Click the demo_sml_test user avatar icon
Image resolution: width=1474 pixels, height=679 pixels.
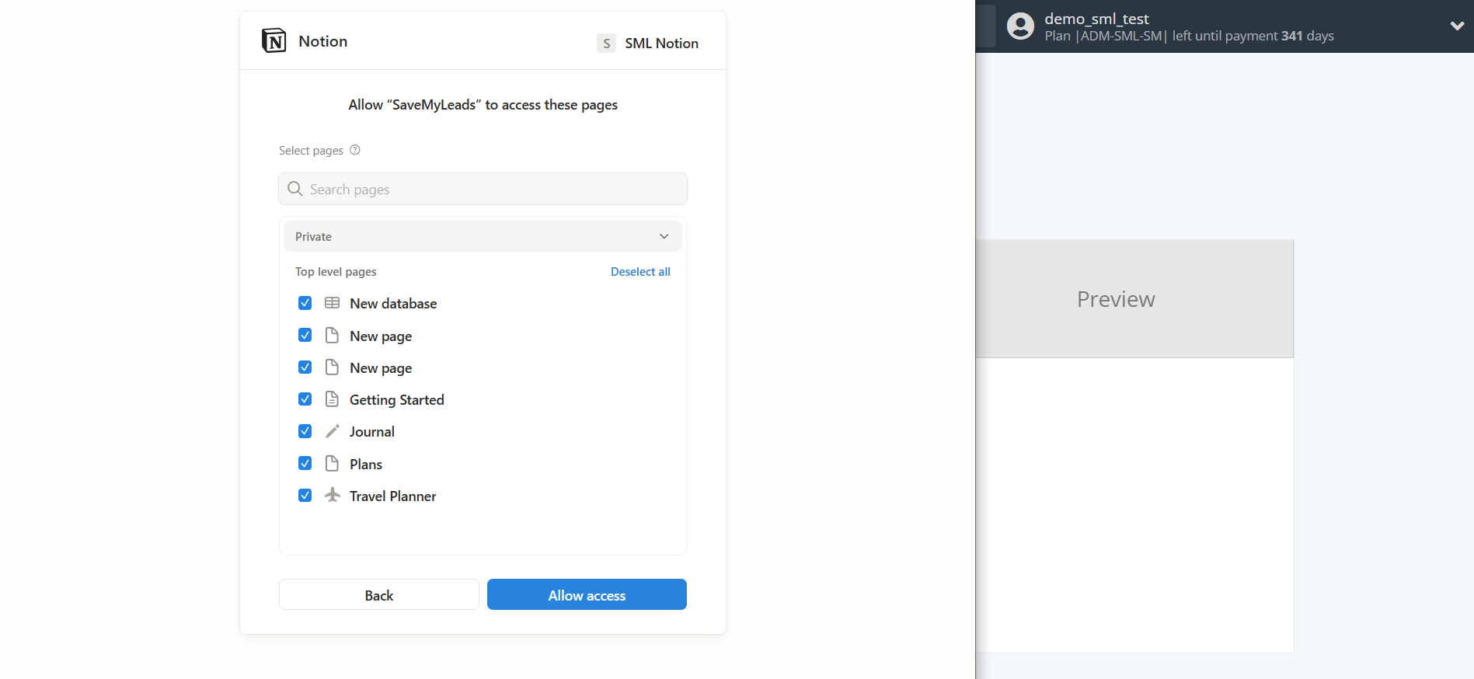[x=1020, y=26]
